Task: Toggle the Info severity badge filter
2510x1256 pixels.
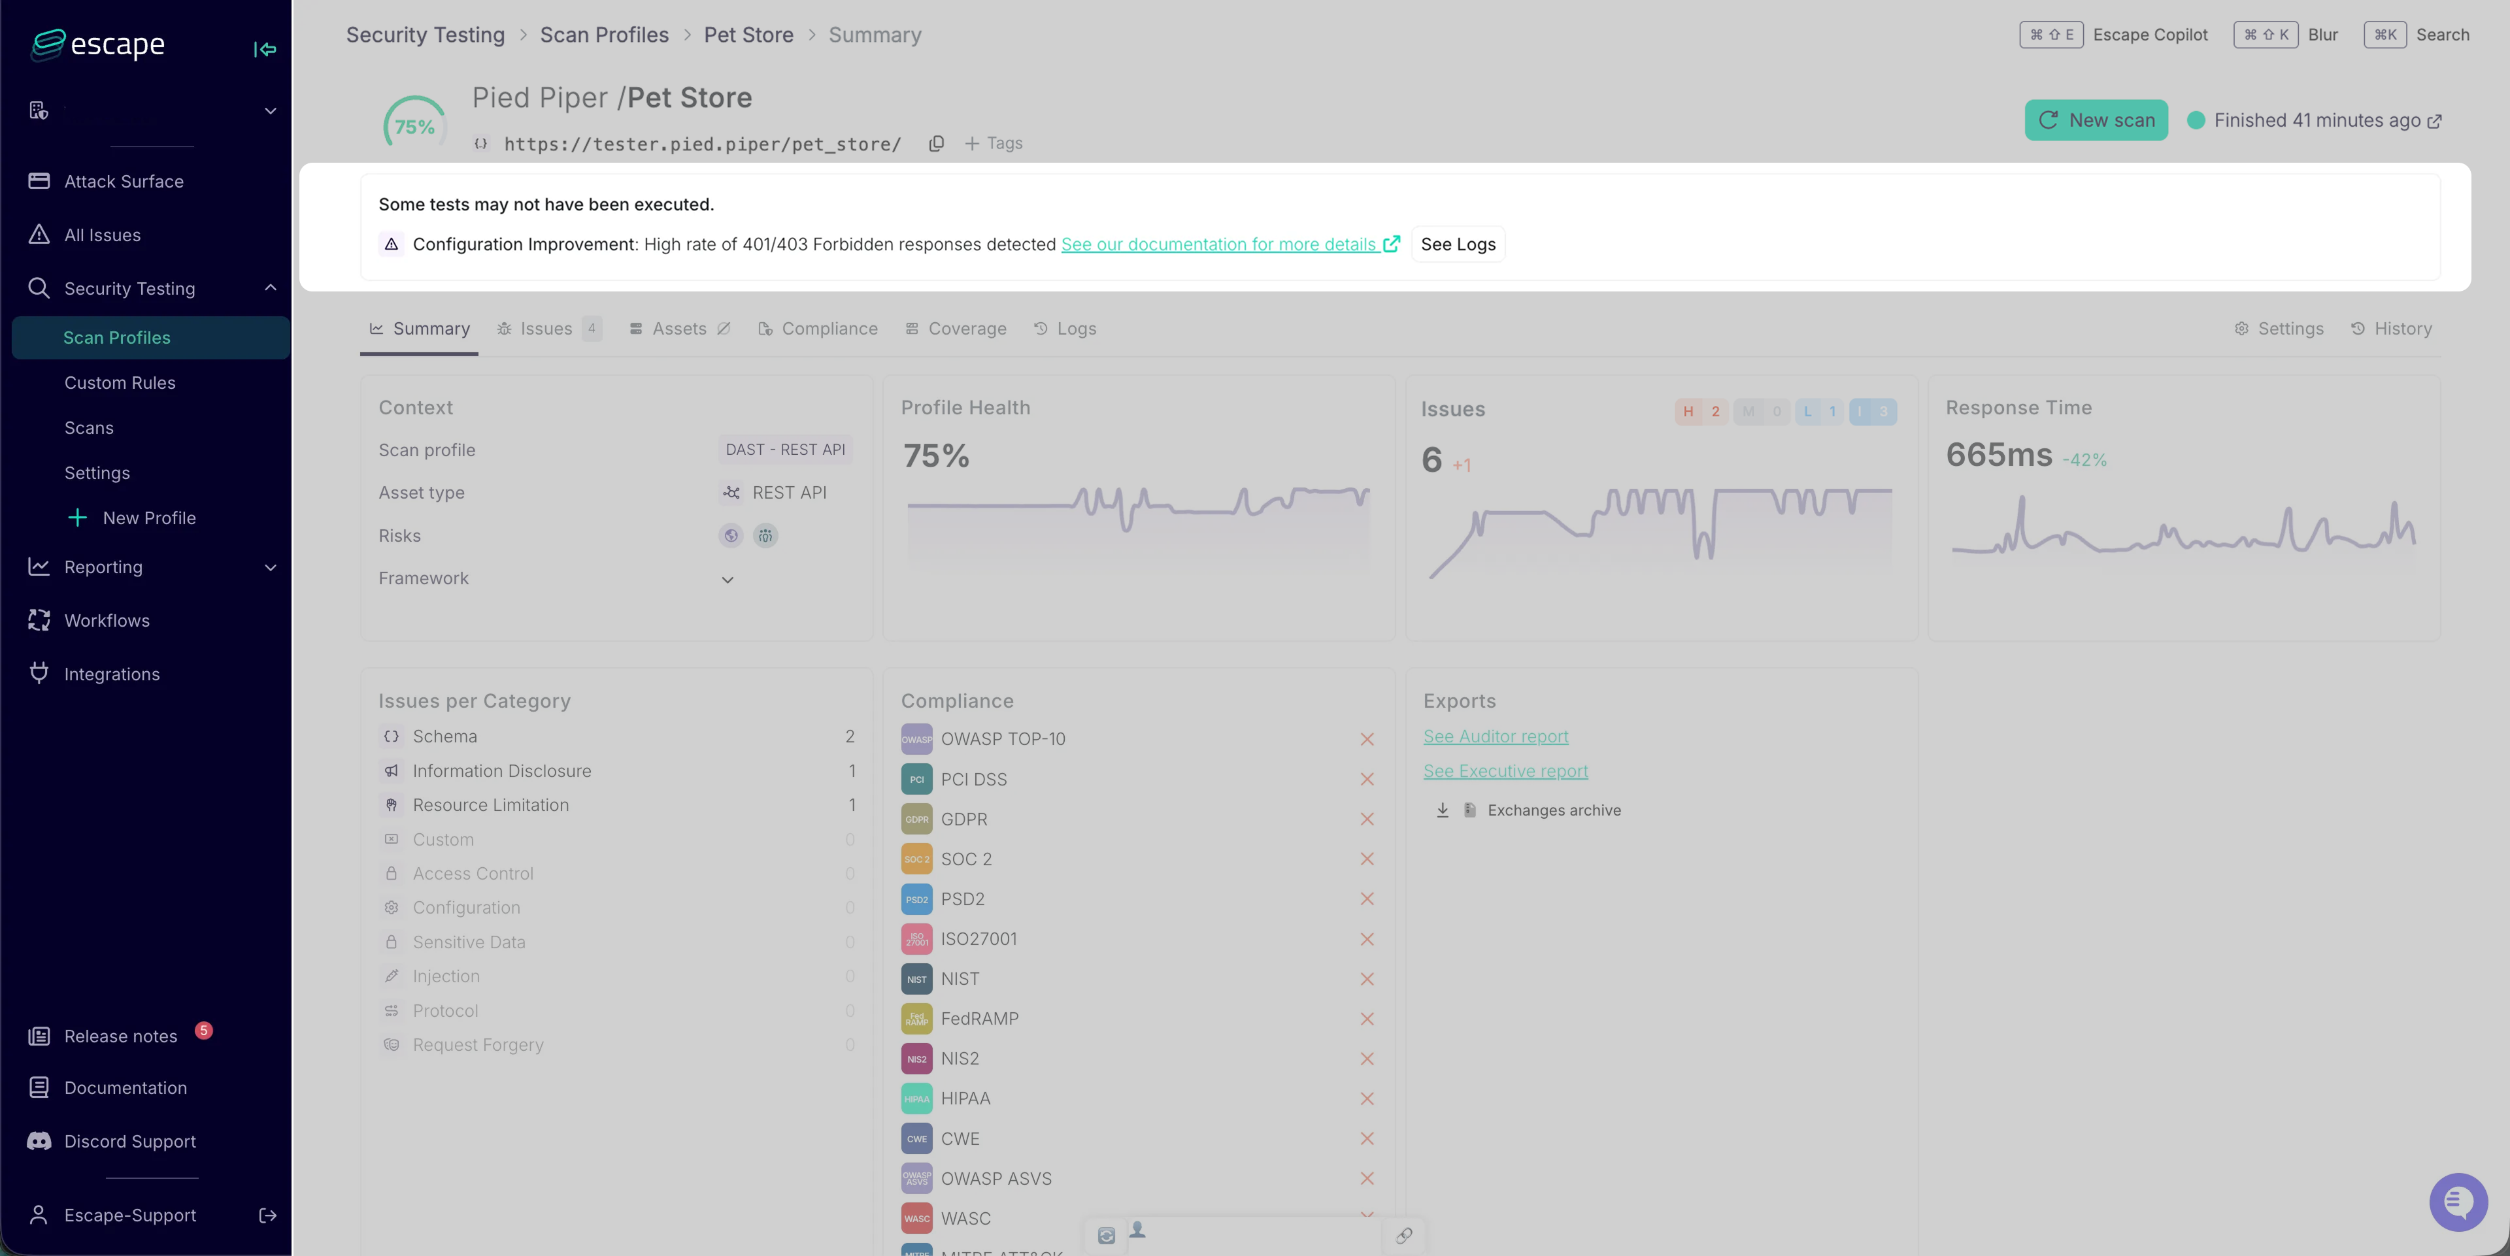Action: click(x=1872, y=411)
